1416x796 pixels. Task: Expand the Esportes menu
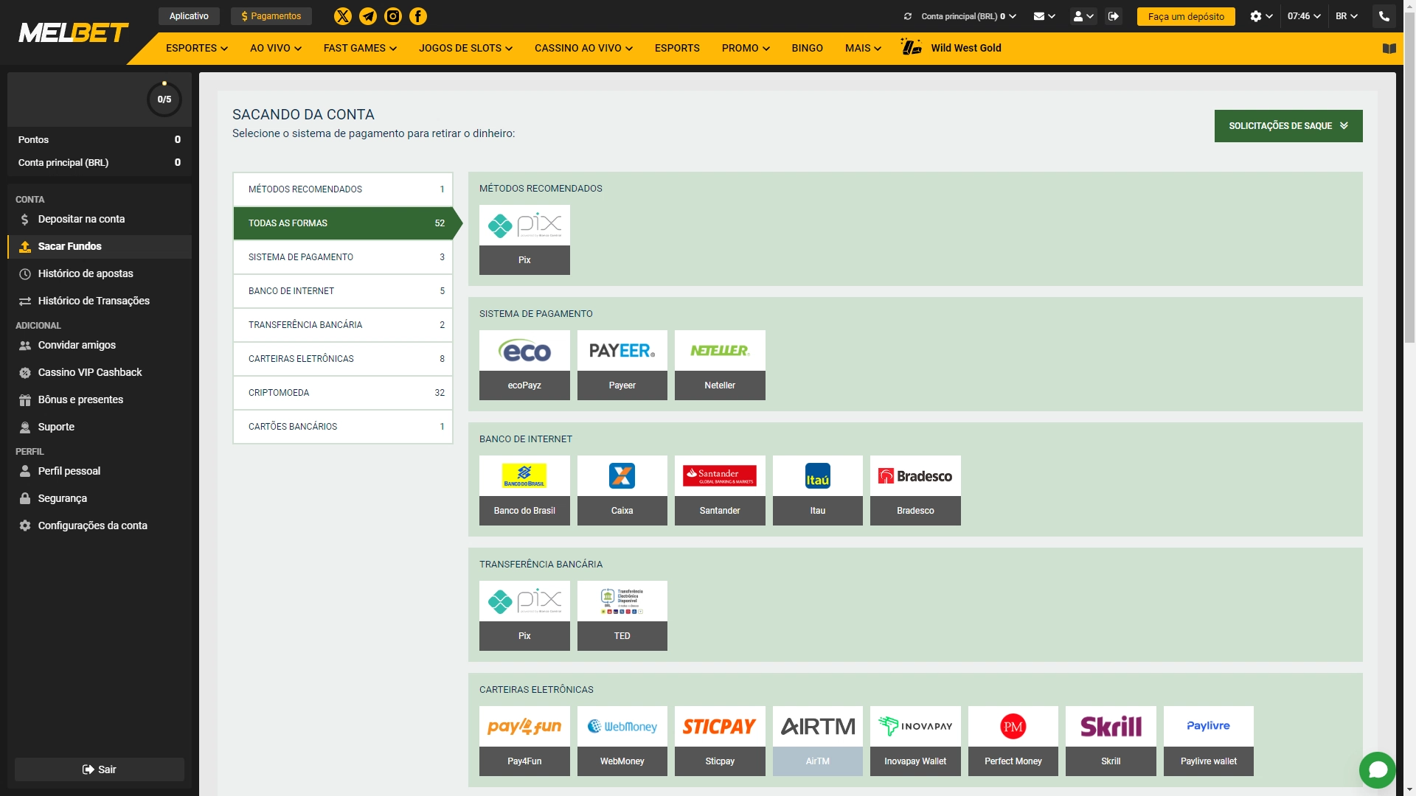point(197,48)
